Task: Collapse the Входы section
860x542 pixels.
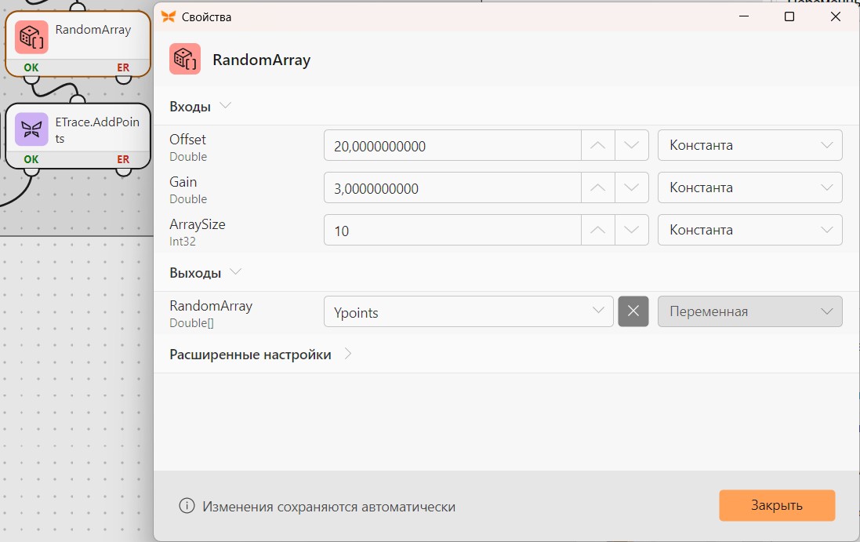Action: [225, 105]
